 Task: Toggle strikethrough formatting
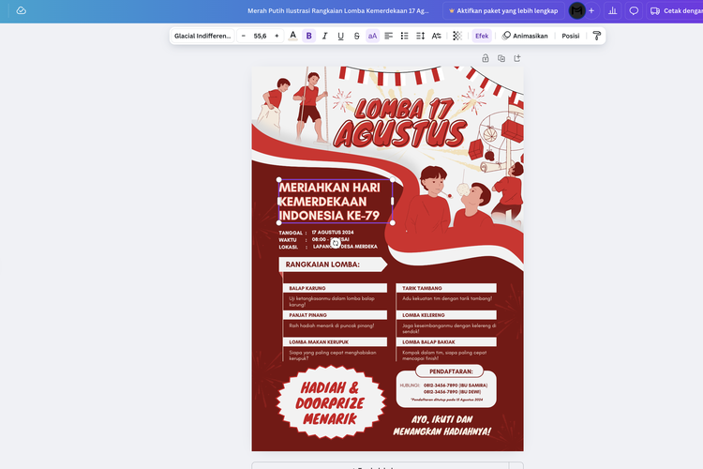(356, 36)
